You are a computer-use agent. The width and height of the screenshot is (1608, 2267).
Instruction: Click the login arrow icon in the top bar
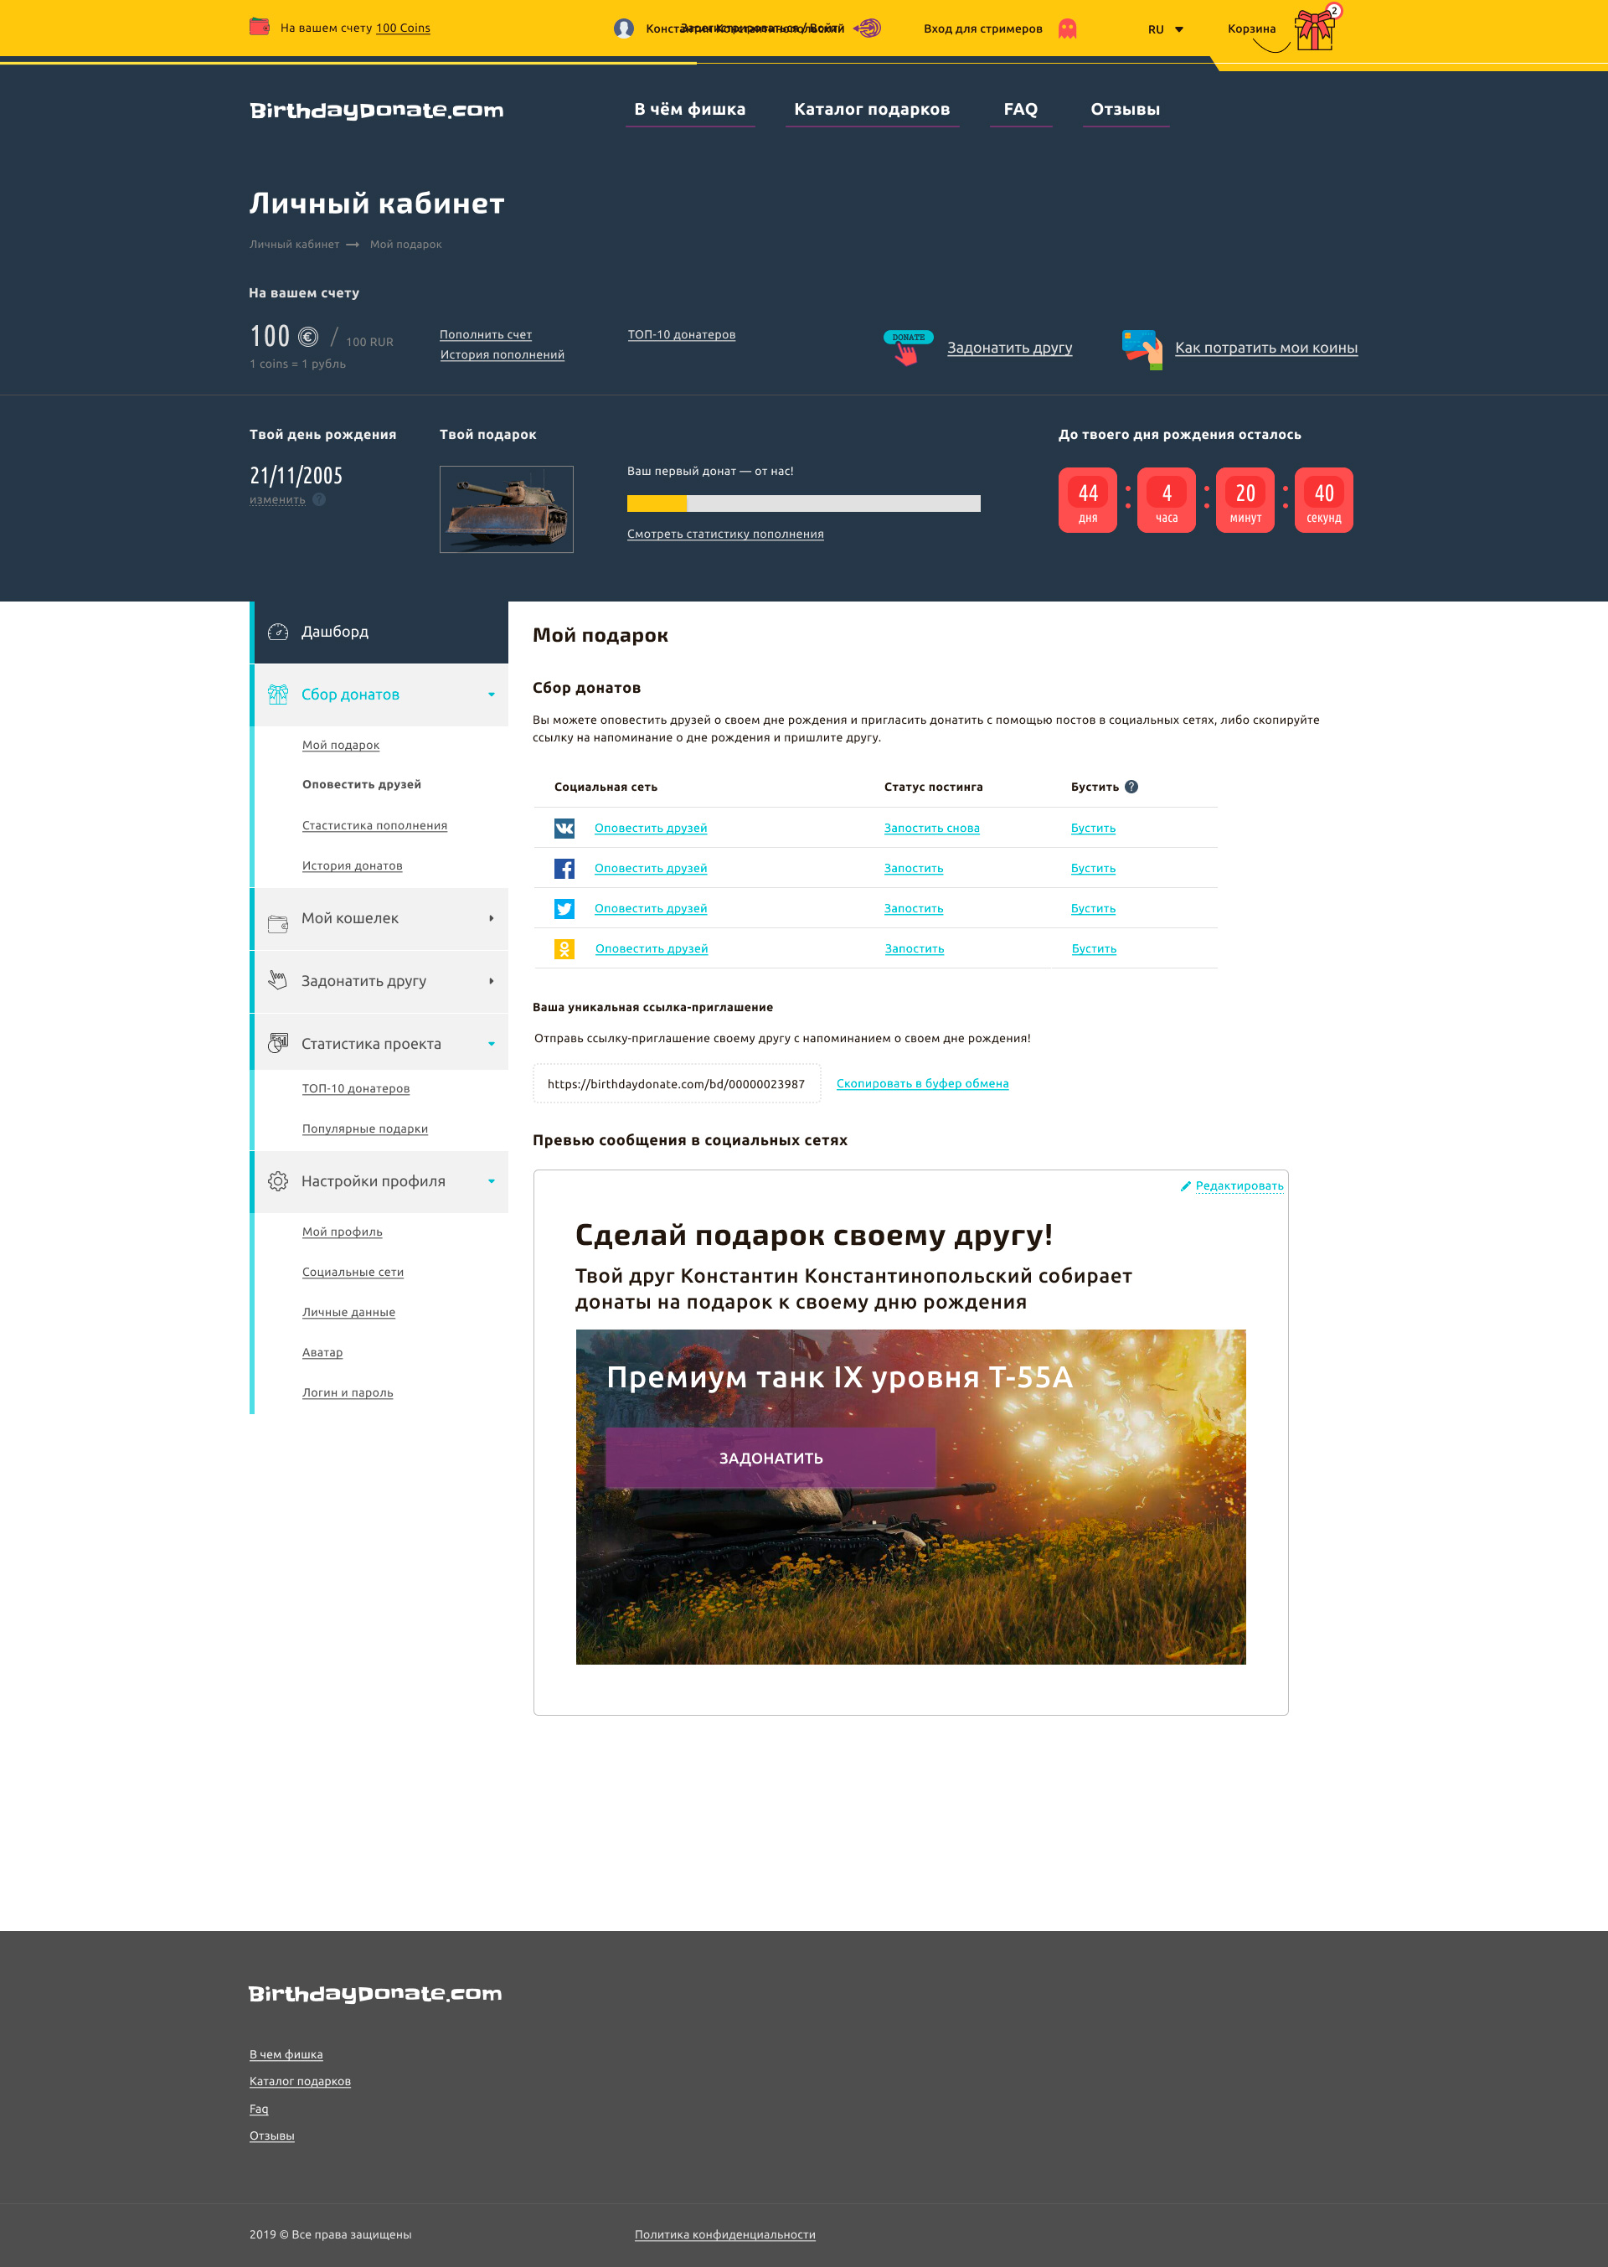pyautogui.click(x=868, y=28)
